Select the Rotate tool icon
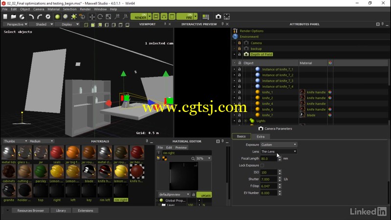This screenshot has width=391, height=220. click(x=100, y=17)
